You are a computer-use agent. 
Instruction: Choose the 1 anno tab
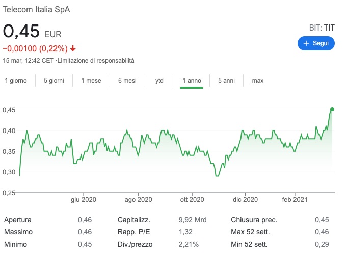point(191,81)
